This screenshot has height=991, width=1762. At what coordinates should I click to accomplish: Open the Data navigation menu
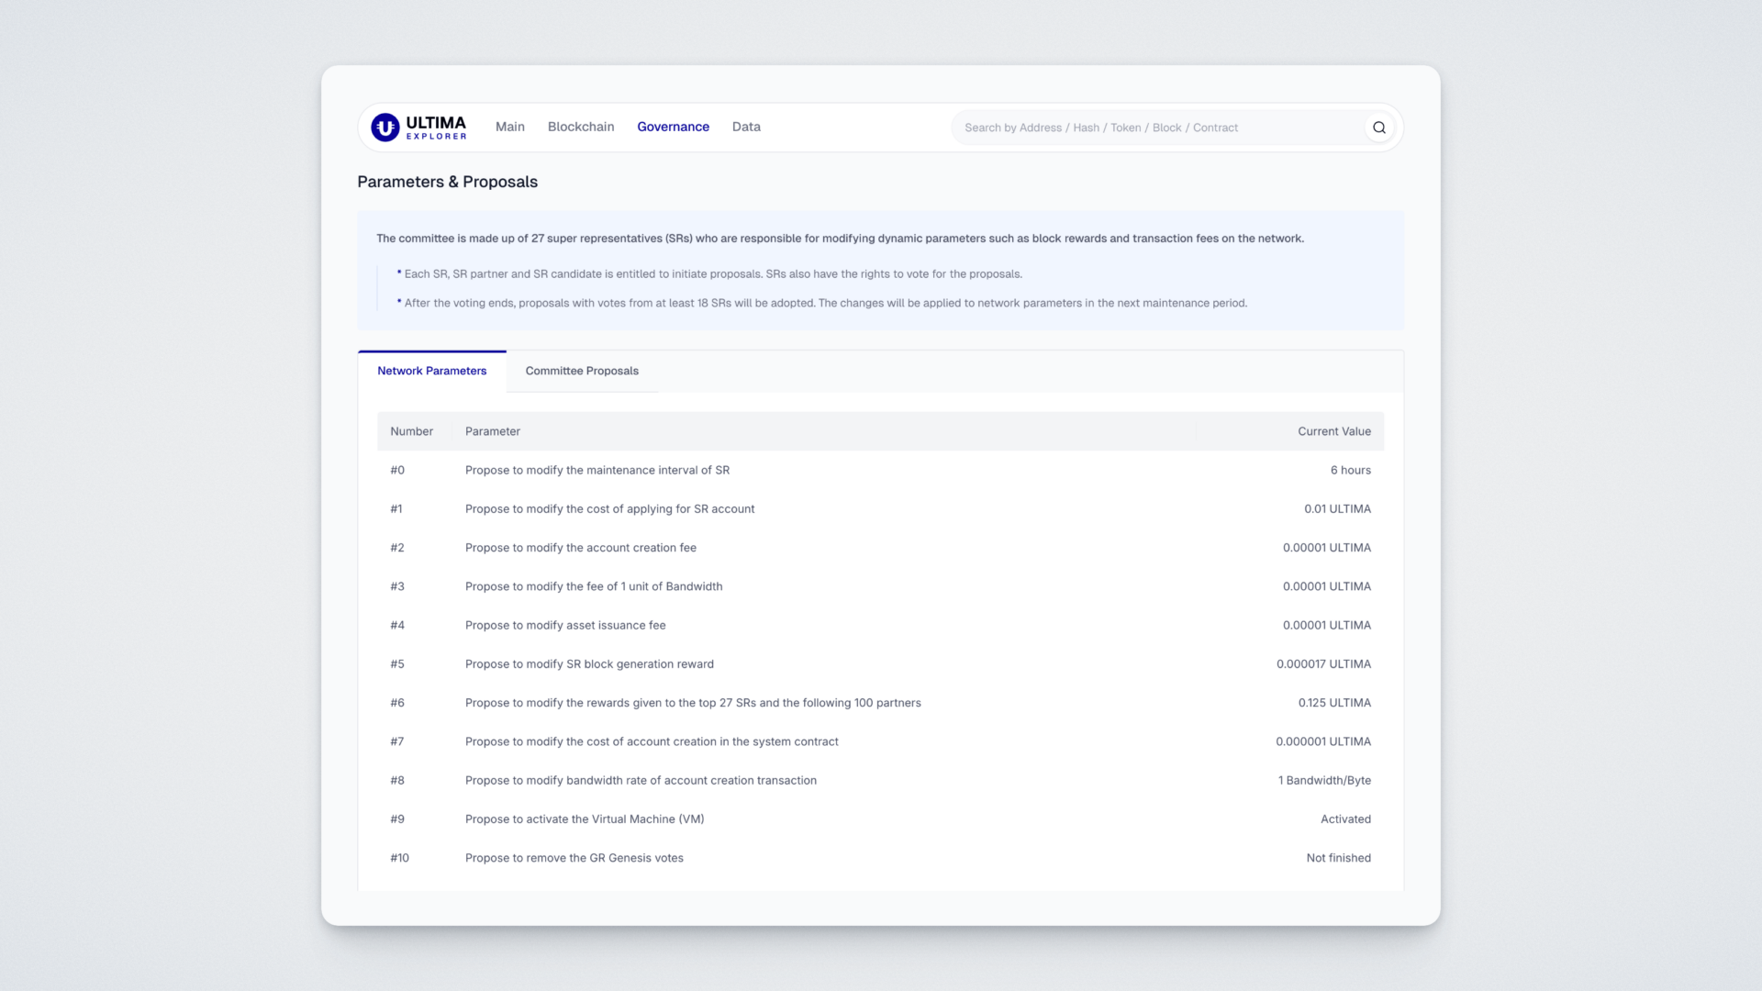click(745, 127)
